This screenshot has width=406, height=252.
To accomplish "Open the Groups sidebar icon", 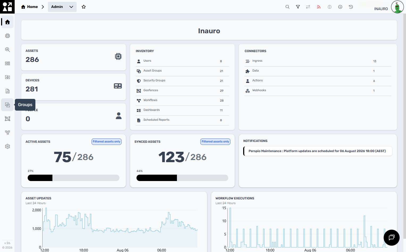I will 7,105.
